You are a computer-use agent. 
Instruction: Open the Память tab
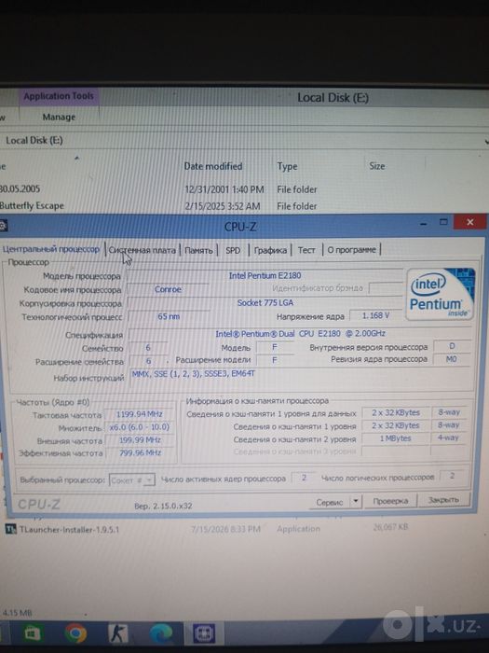pyautogui.click(x=198, y=250)
